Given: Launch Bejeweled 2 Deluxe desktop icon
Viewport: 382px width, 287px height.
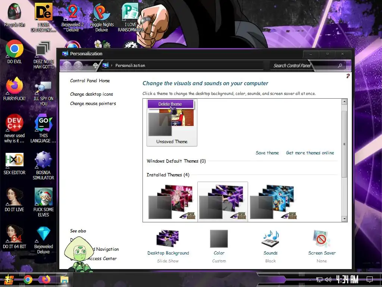Looking at the screenshot, I should (x=73, y=17).
